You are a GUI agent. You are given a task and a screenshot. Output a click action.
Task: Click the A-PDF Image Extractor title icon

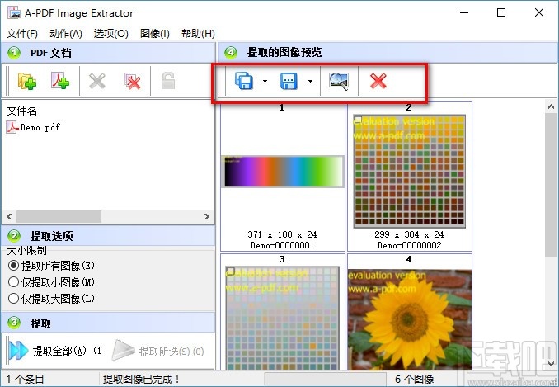pos(14,12)
